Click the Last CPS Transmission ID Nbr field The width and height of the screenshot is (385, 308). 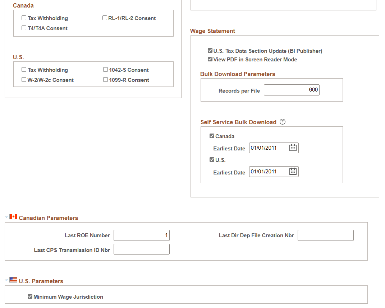tap(141, 249)
